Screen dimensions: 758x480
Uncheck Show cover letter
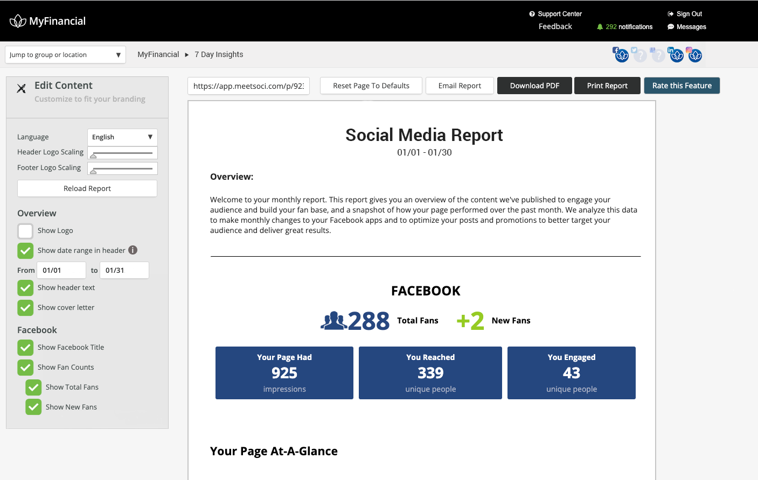[x=25, y=308]
